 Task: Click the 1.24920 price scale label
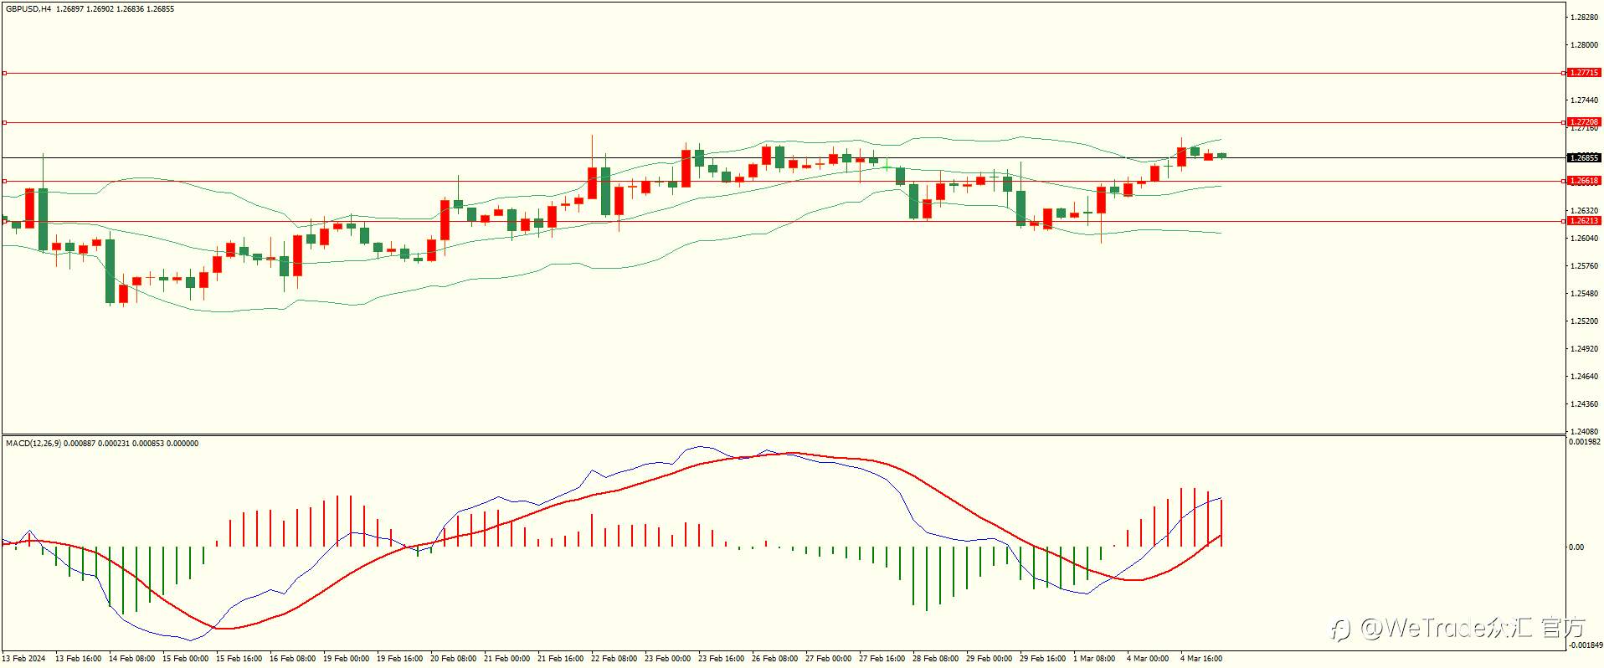(x=1585, y=349)
